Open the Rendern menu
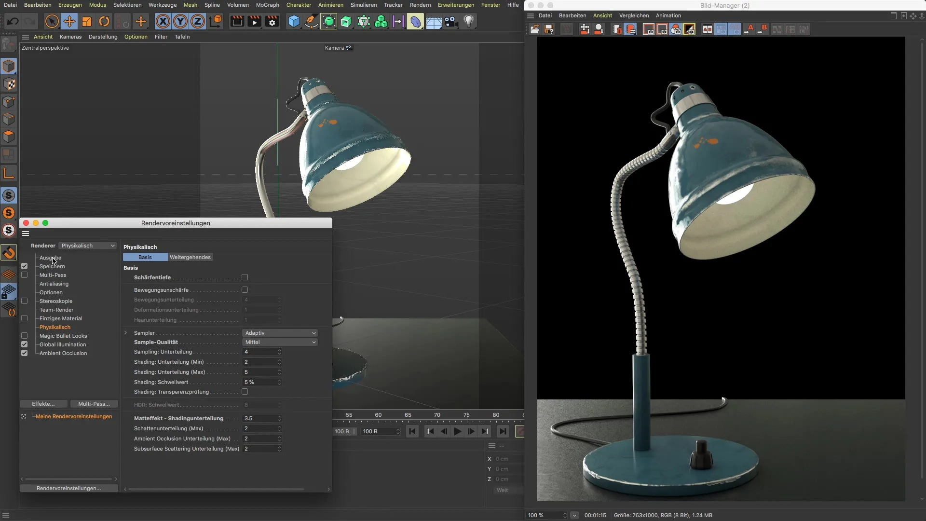Screen dimensions: 926x521 click(420, 5)
